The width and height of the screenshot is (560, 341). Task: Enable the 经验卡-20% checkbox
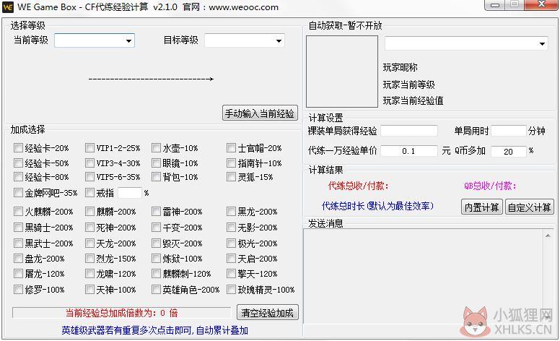point(18,147)
